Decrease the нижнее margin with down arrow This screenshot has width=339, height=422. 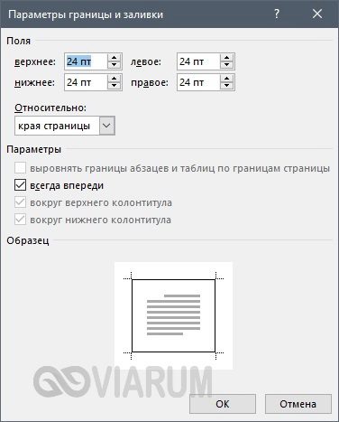coord(114,86)
